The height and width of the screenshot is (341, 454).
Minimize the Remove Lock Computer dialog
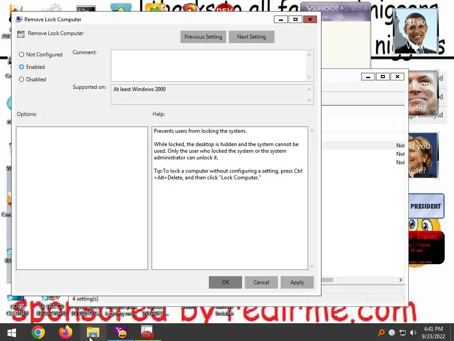(281, 20)
